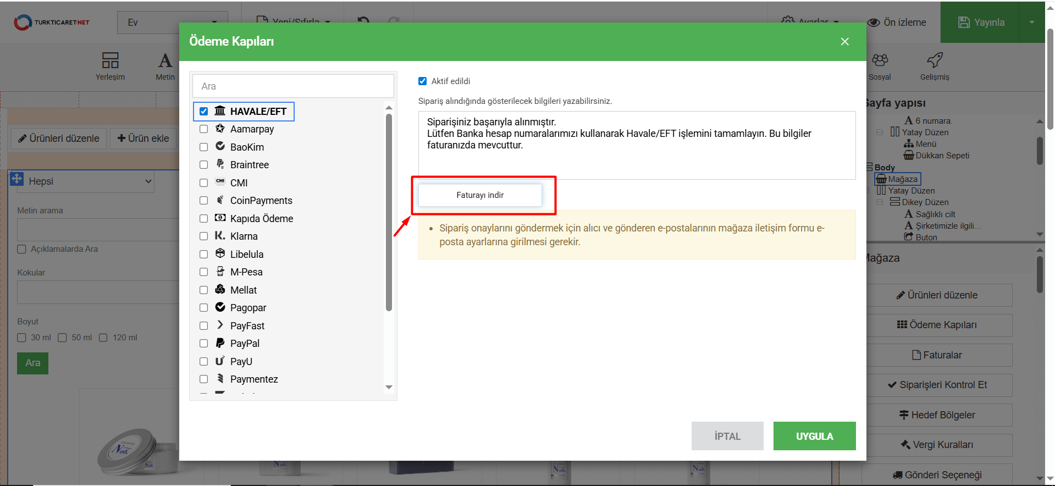Viewport: 1055px width, 486px height.
Task: Click the Faturayı indir button
Action: (x=480, y=195)
